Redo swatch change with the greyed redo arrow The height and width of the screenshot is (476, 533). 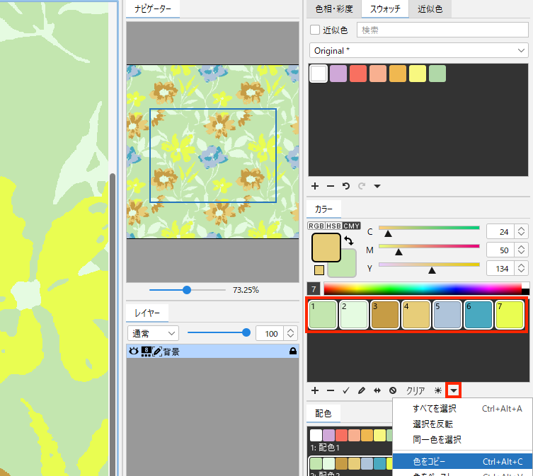pyautogui.click(x=362, y=186)
